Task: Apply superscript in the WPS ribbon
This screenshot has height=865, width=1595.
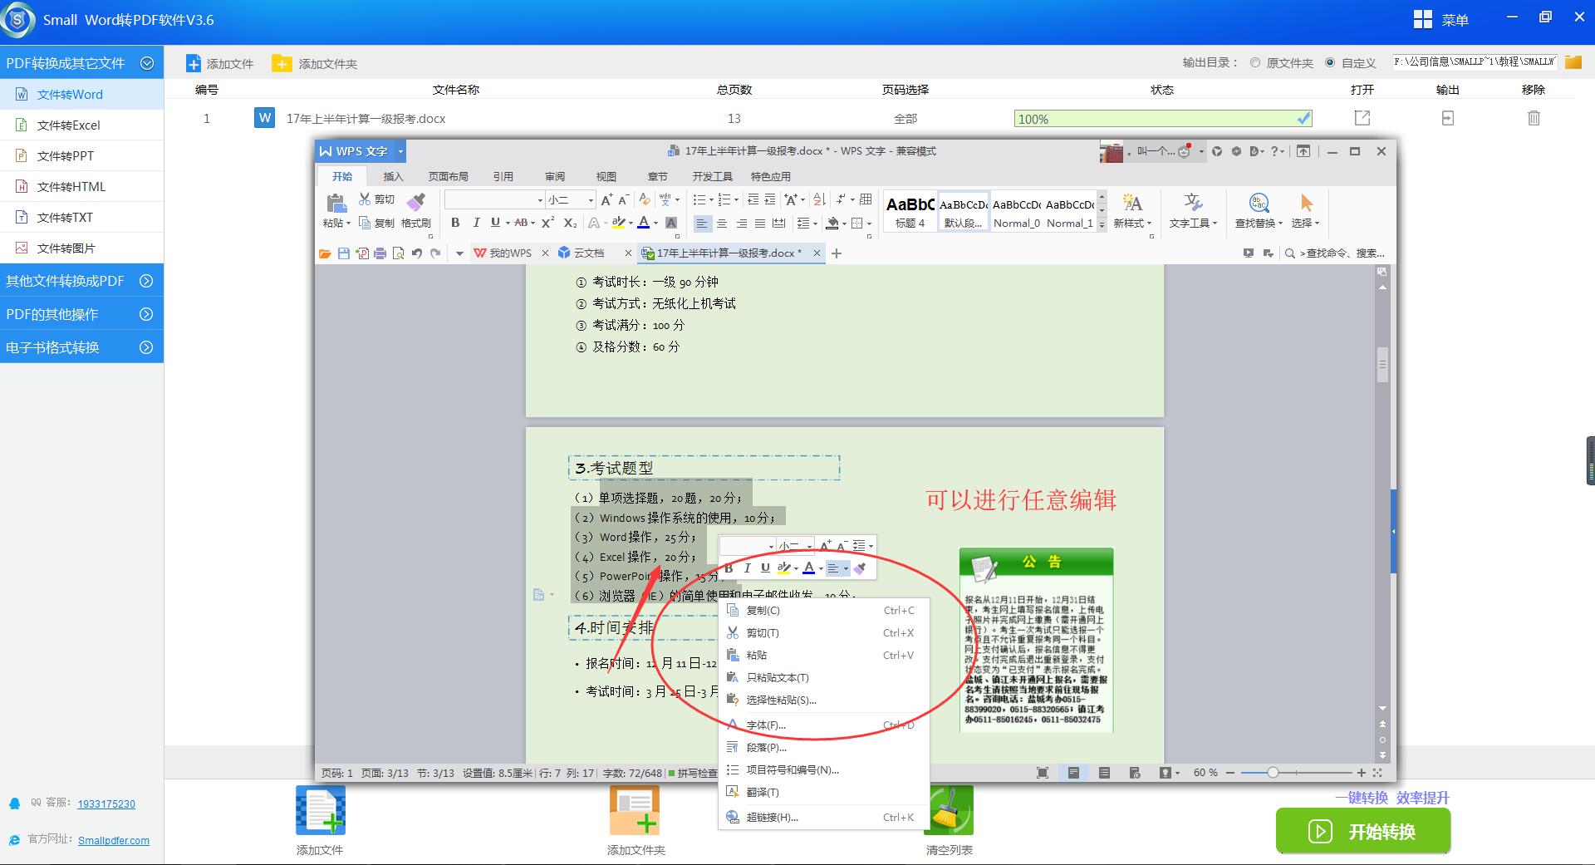Action: pyautogui.click(x=547, y=223)
